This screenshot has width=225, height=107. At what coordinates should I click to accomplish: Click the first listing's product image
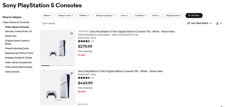57,48
